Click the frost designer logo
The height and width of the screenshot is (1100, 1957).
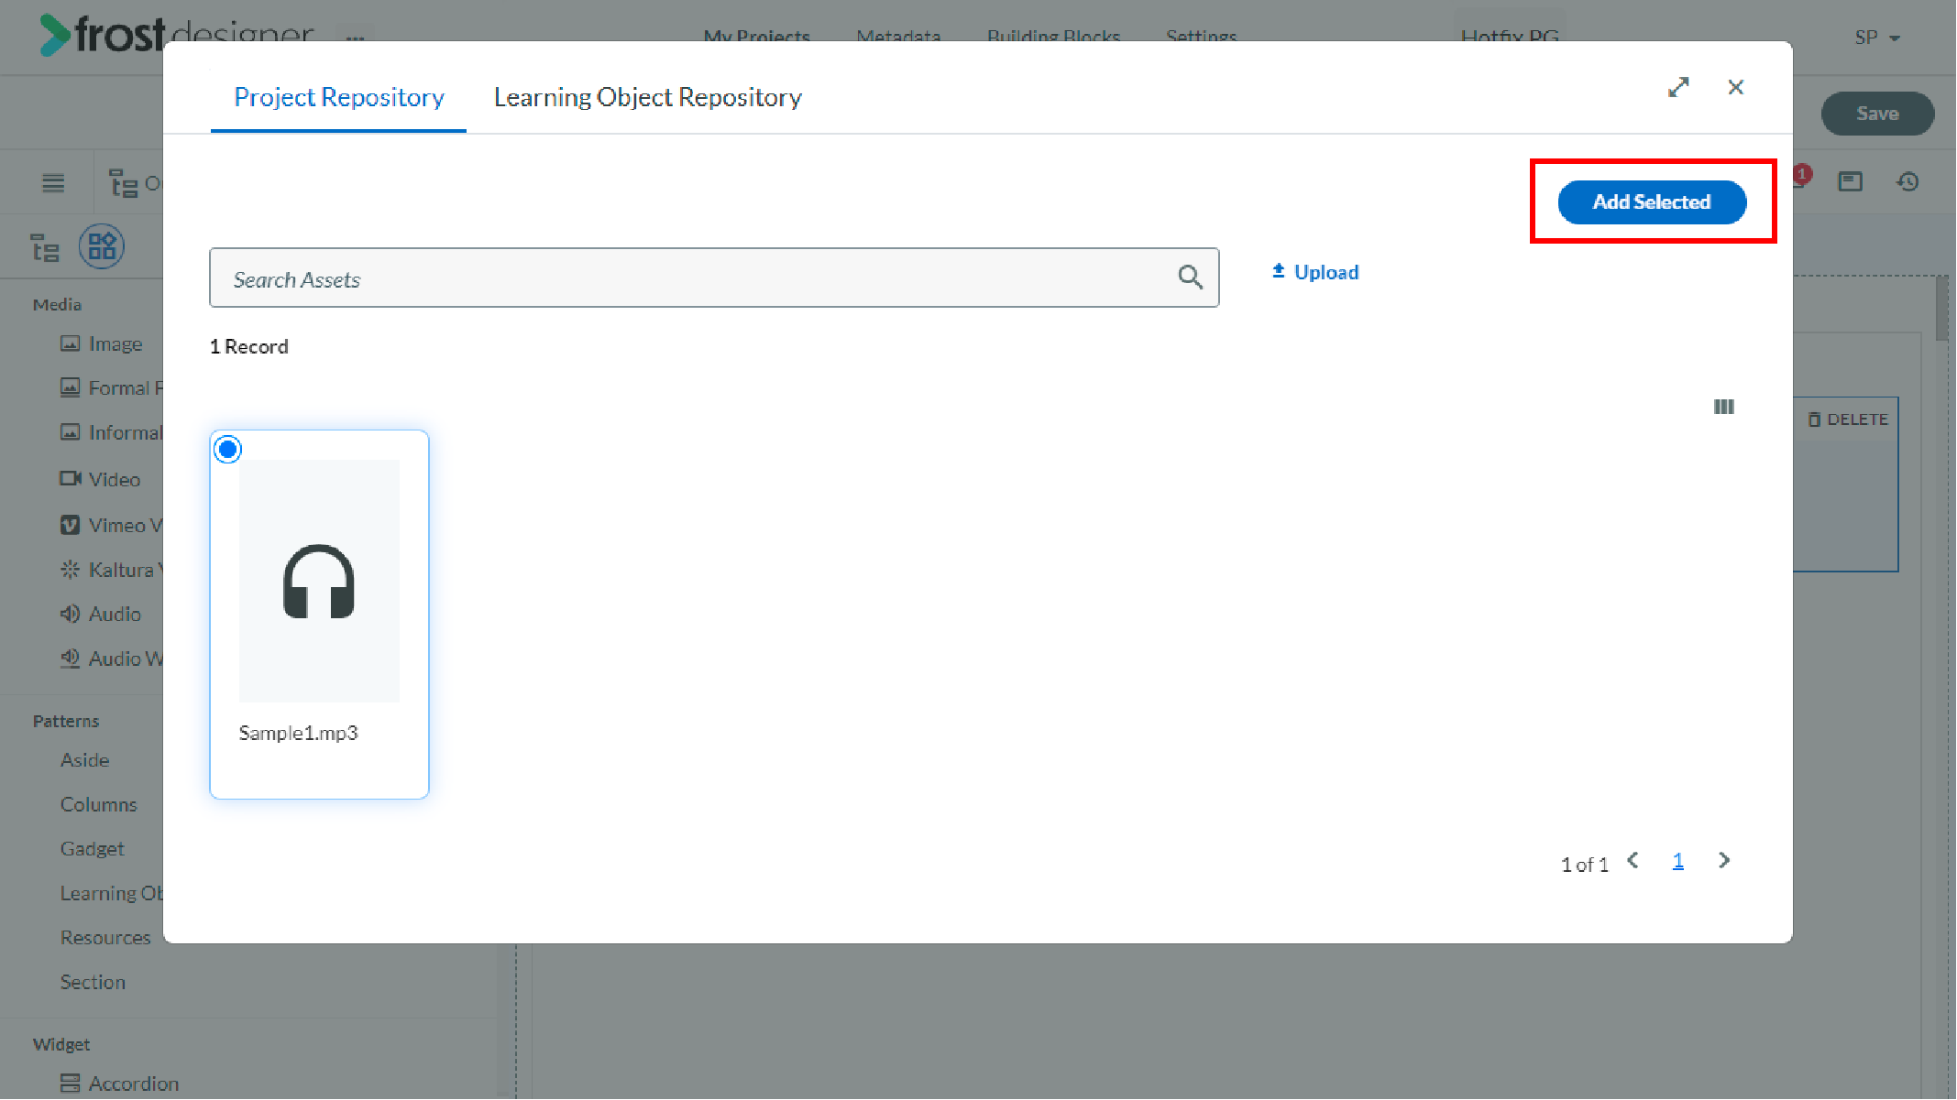[x=176, y=35]
